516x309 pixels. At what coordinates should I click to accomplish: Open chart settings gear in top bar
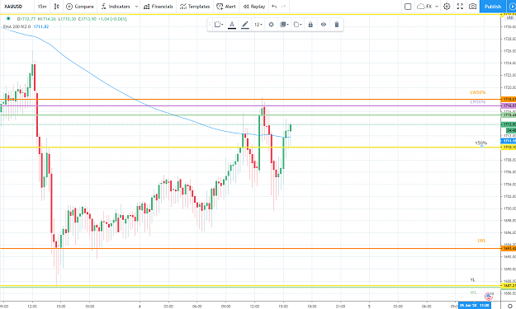click(447, 7)
